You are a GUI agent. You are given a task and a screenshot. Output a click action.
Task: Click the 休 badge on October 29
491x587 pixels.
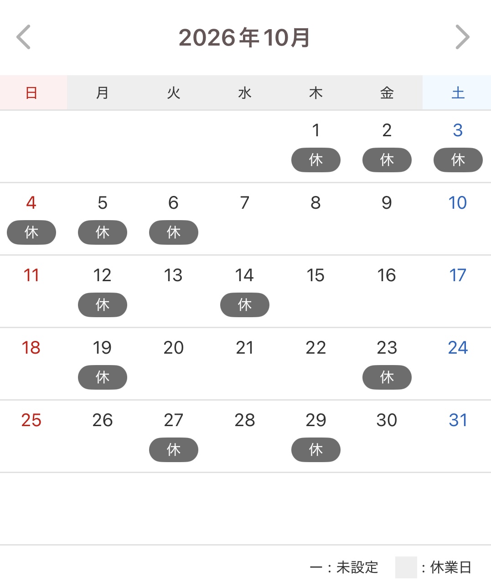coord(316,450)
